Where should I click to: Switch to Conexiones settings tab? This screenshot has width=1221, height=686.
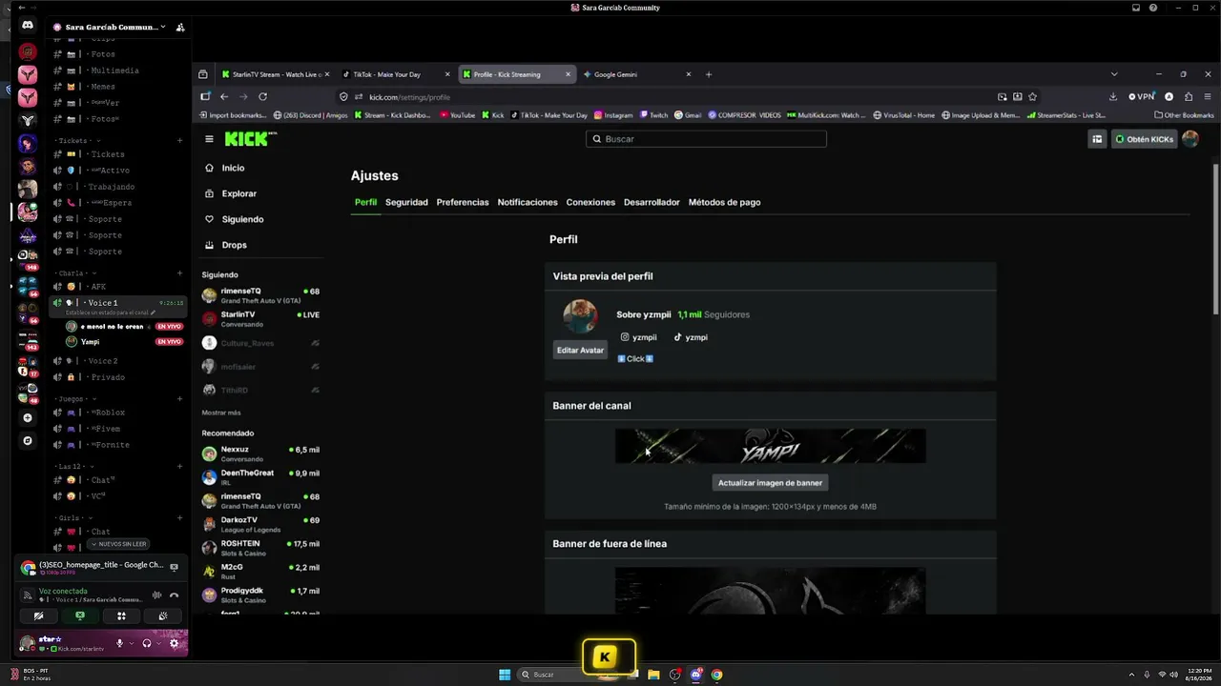[x=590, y=202]
